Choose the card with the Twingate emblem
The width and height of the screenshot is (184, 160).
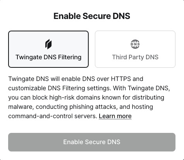(48, 49)
